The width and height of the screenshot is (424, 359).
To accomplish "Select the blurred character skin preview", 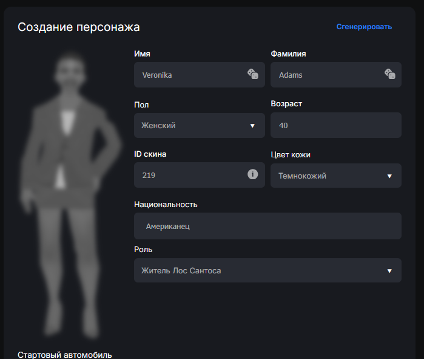I will coord(70,195).
